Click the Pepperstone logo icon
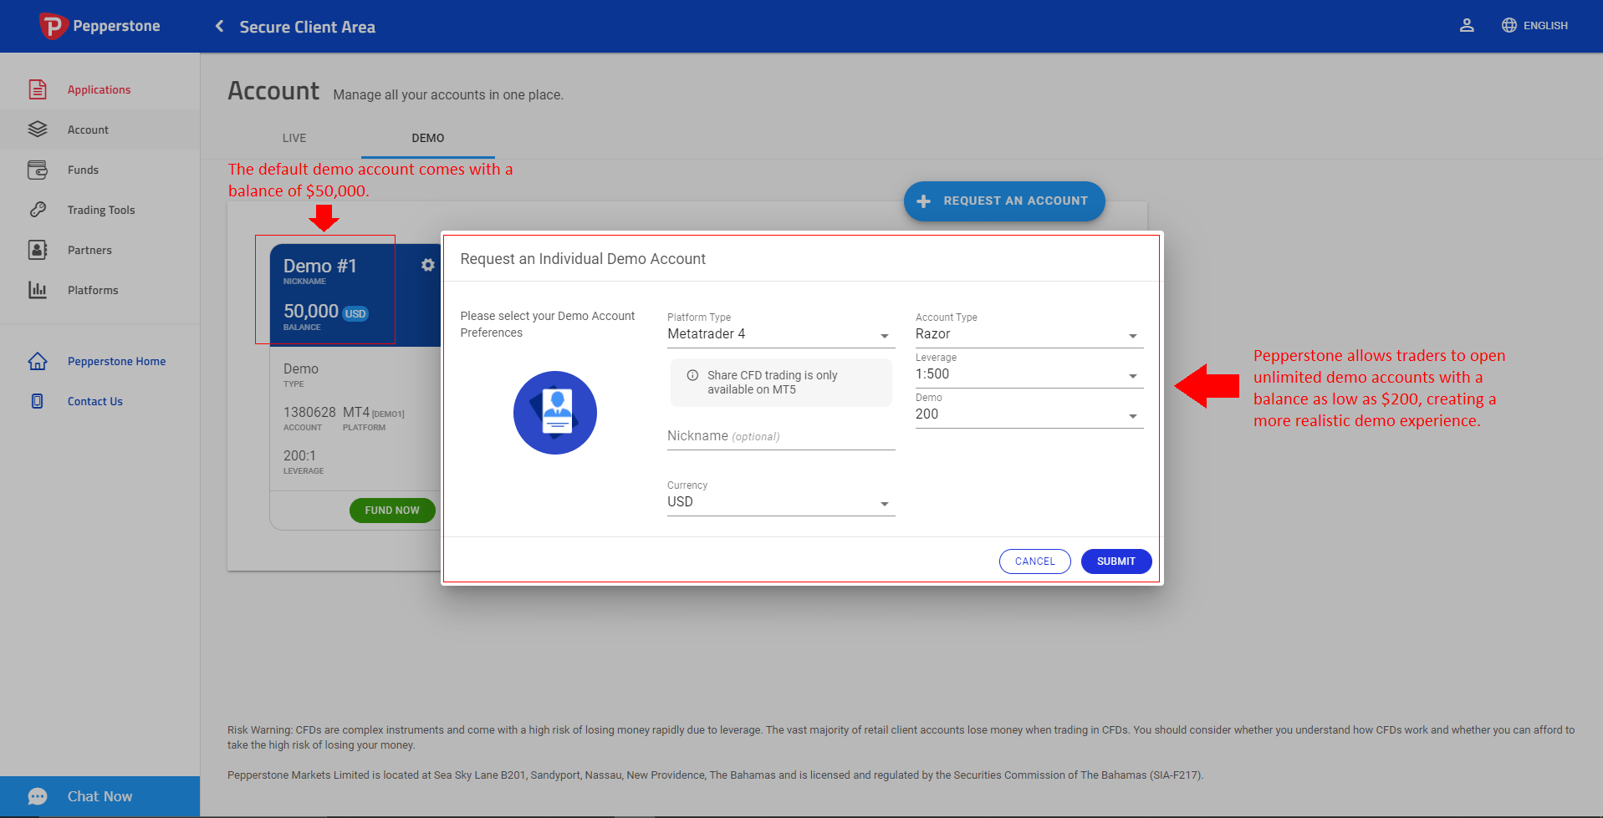Screen dimensions: 1603x818 pyautogui.click(x=53, y=26)
